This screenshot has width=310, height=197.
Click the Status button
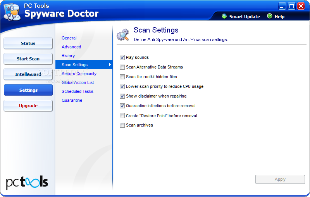pos(28,43)
